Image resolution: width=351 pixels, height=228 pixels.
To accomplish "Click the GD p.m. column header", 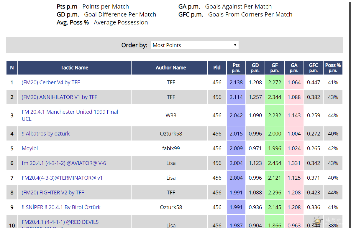I will (255, 68).
